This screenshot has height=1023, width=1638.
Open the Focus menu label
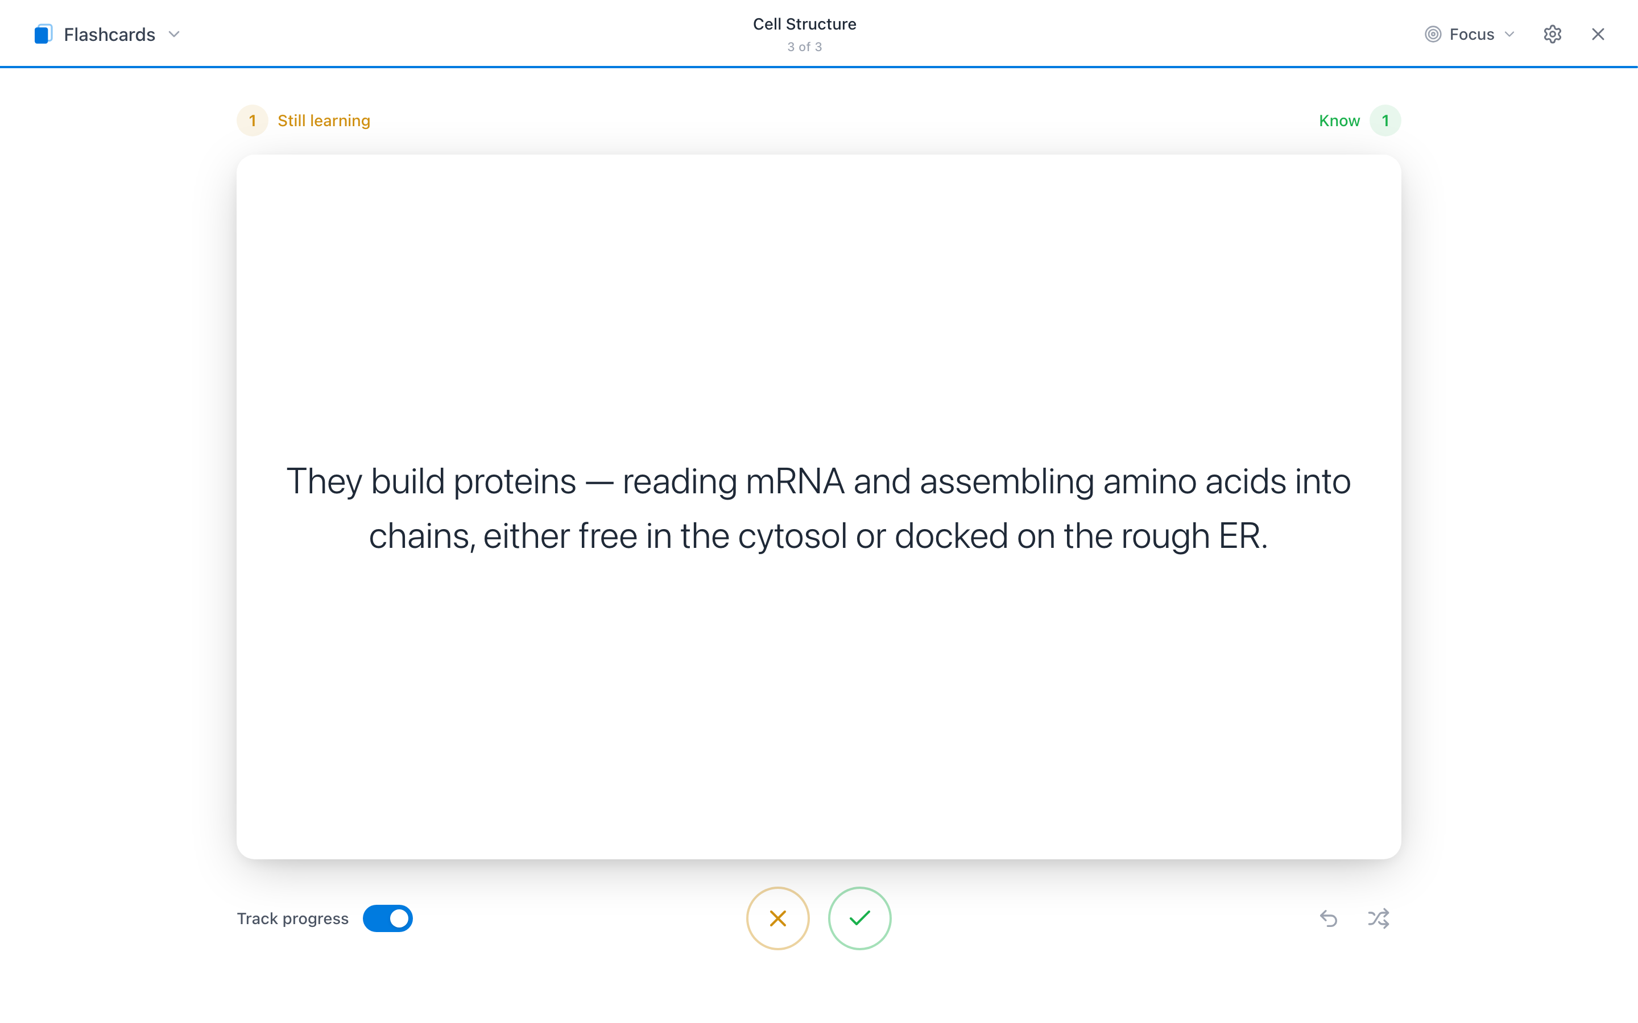(x=1471, y=34)
